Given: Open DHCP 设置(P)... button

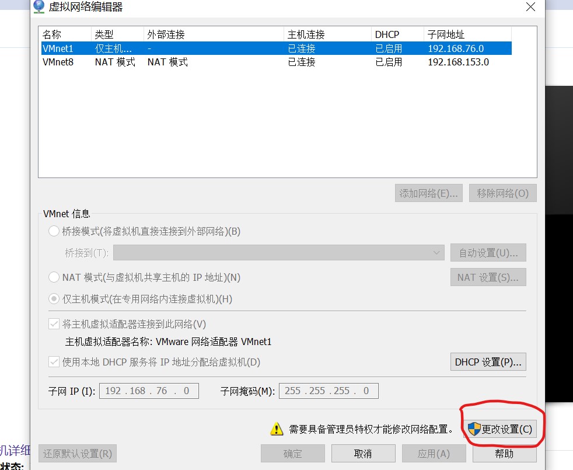Looking at the screenshot, I should (488, 362).
